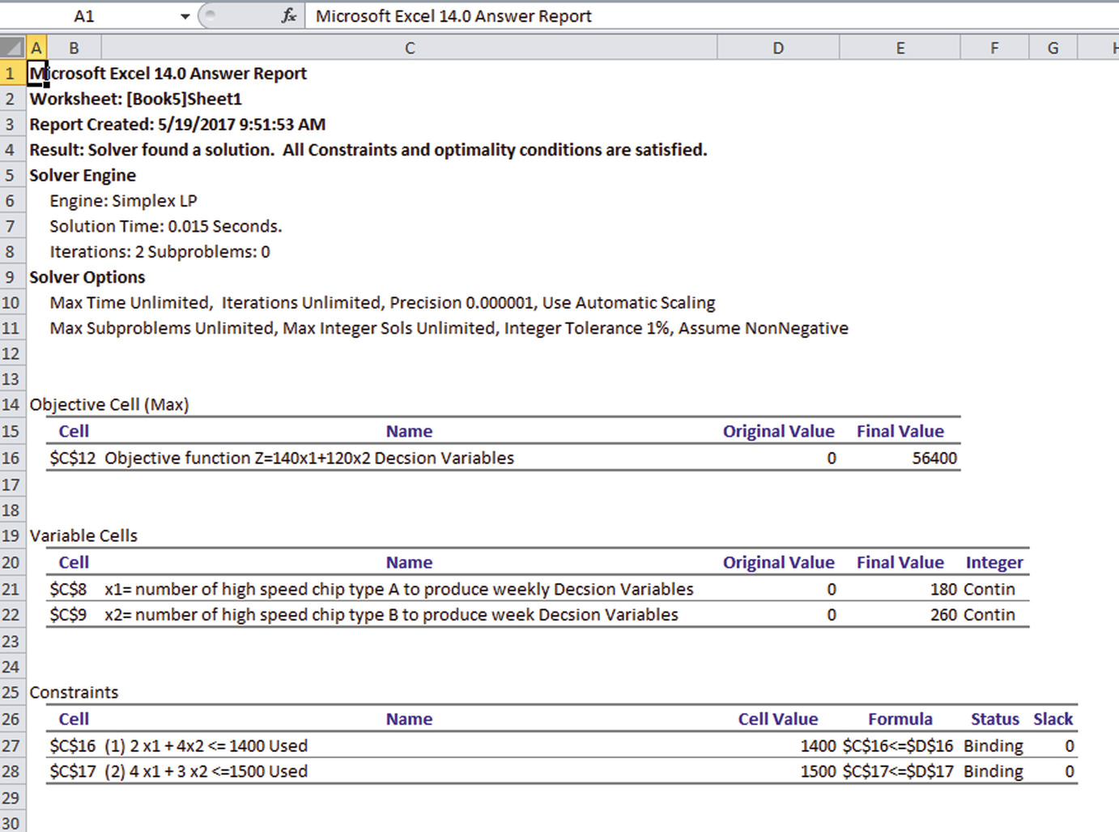This screenshot has width=1119, height=832.
Task: Click the objective Final Value 56400 cell
Action: 900,458
